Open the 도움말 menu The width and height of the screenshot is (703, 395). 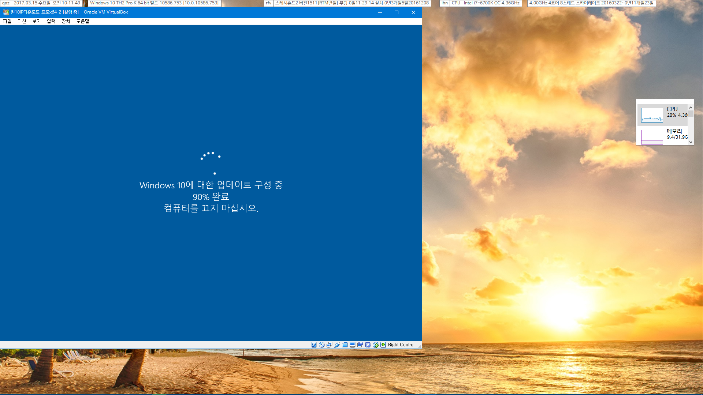pyautogui.click(x=83, y=22)
